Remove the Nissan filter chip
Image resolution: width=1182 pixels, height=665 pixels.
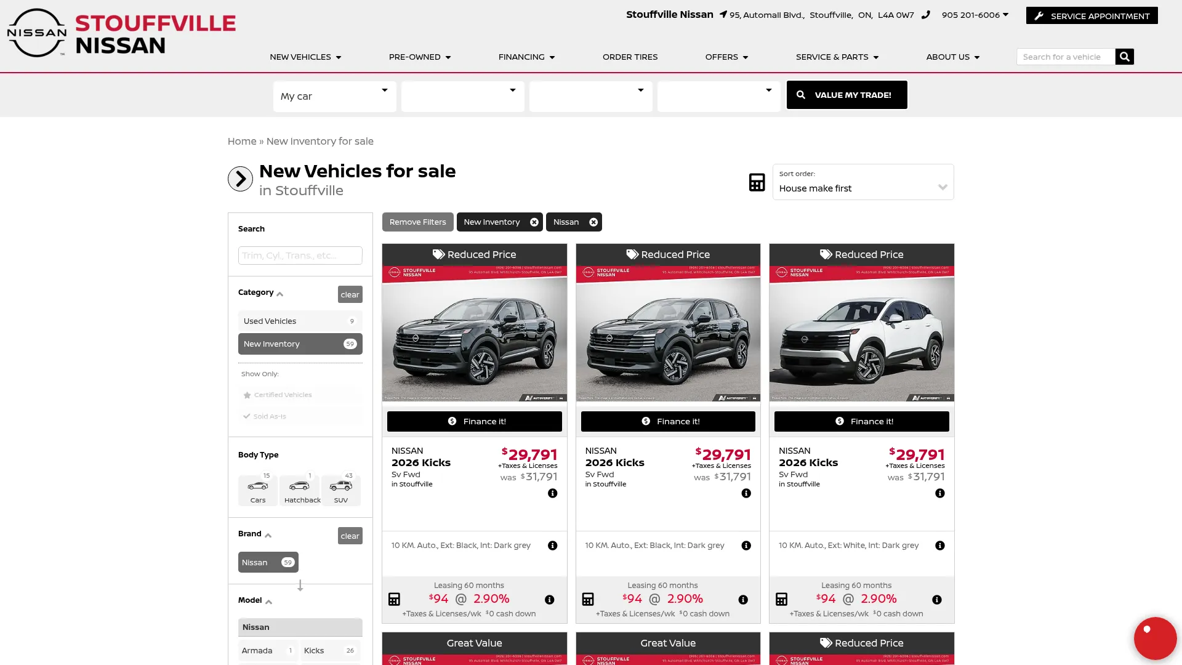[593, 222]
